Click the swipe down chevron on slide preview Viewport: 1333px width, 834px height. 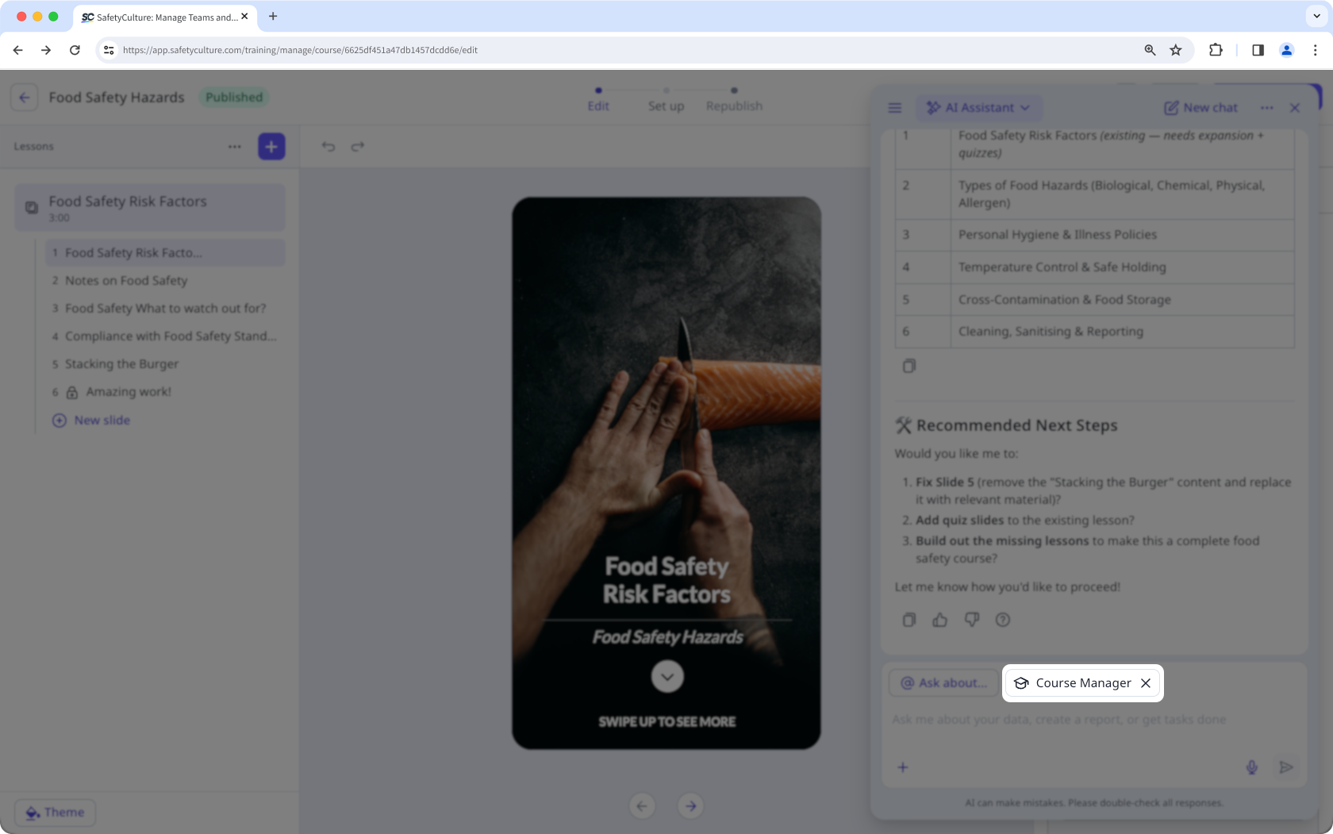[x=667, y=677]
